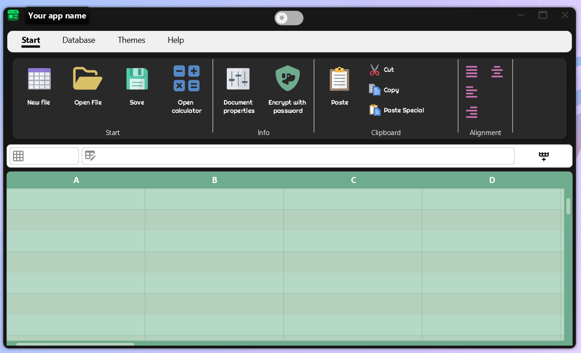The width and height of the screenshot is (581, 353).
Task: Select column D header
Action: [492, 180]
